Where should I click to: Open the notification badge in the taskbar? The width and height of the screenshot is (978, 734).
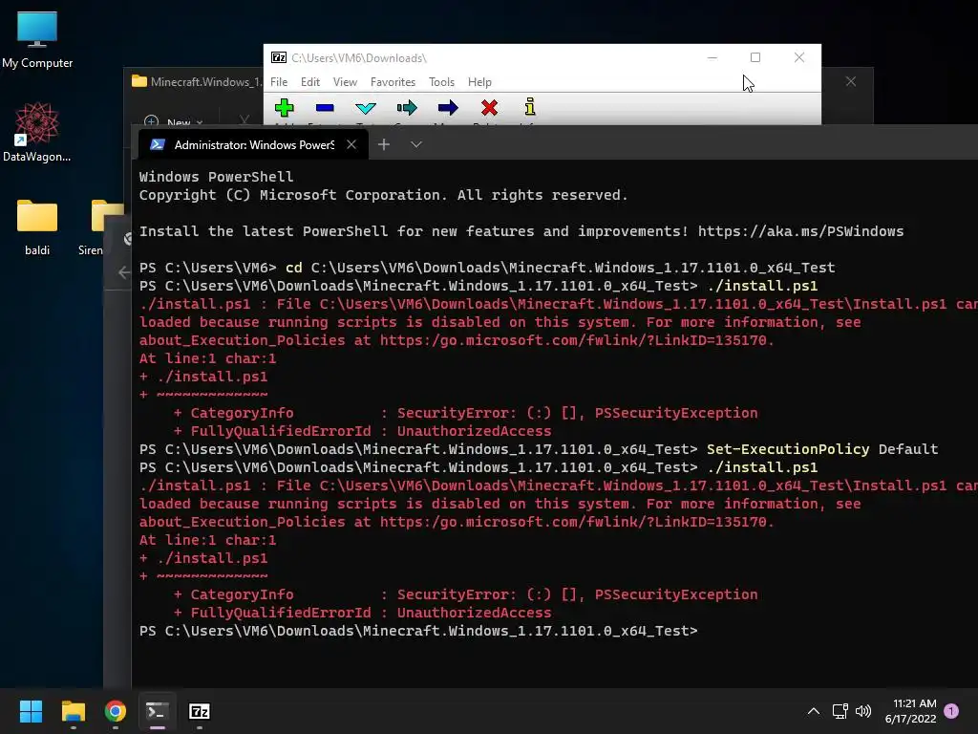pos(951,711)
